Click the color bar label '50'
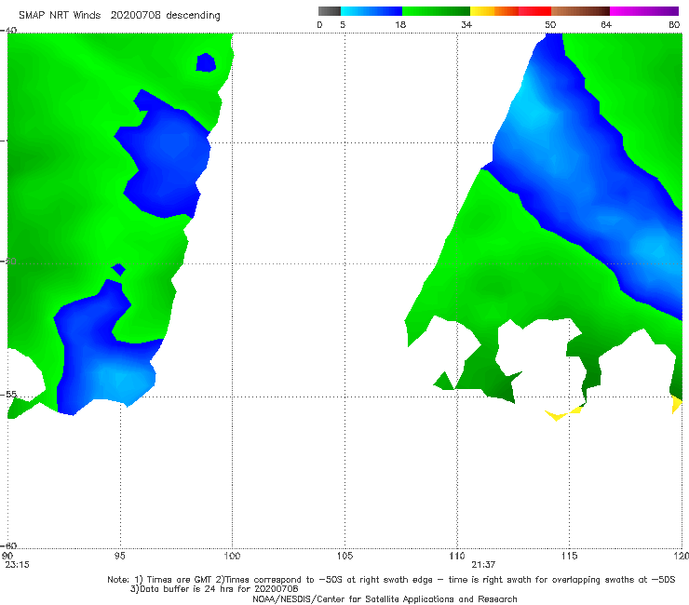The image size is (689, 605). 550,25
